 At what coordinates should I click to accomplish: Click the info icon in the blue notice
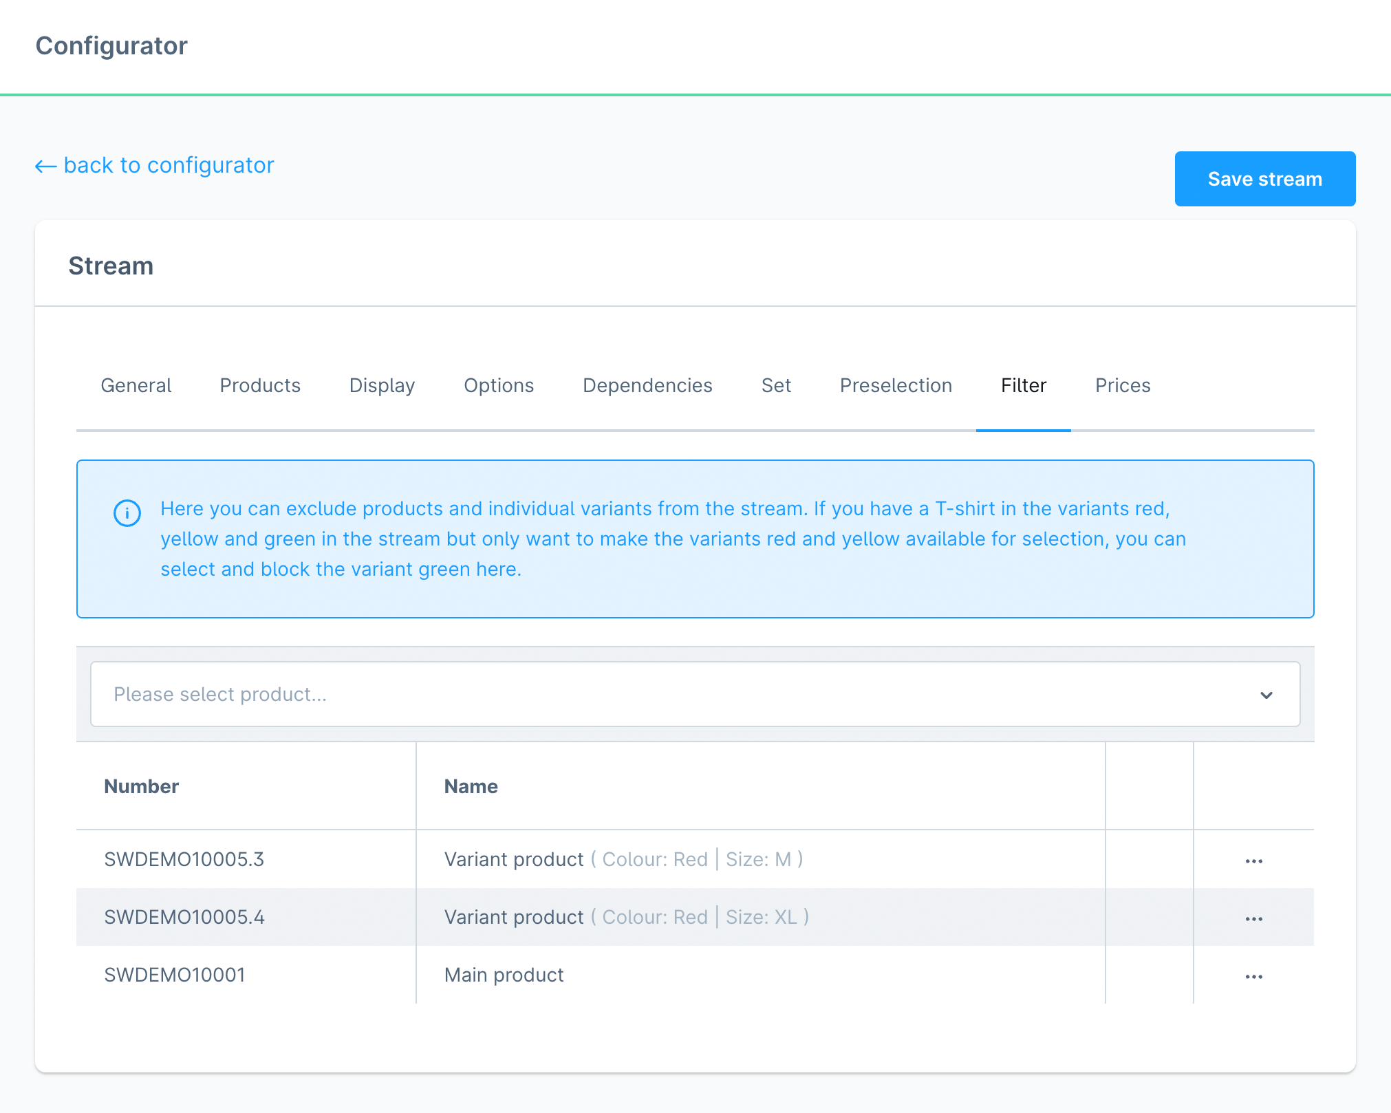(127, 512)
